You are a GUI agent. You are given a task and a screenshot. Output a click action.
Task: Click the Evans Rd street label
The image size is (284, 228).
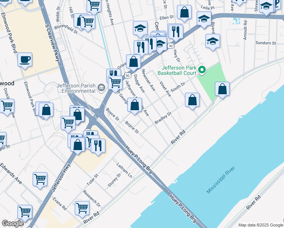pyautogui.click(x=60, y=204)
